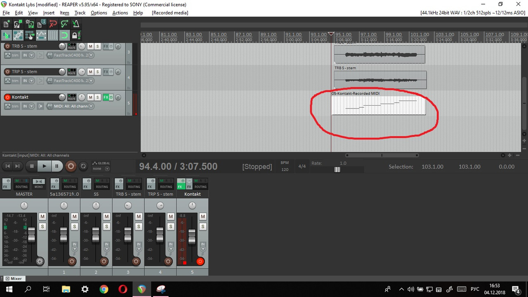Create a new project with toolbar icon
The width and height of the screenshot is (528, 297).
tap(7, 24)
